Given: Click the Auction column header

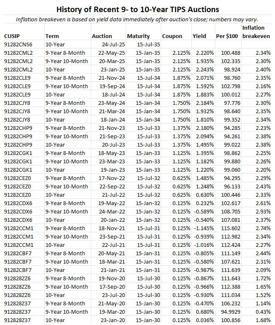Looking at the screenshot, I should [x=102, y=36].
